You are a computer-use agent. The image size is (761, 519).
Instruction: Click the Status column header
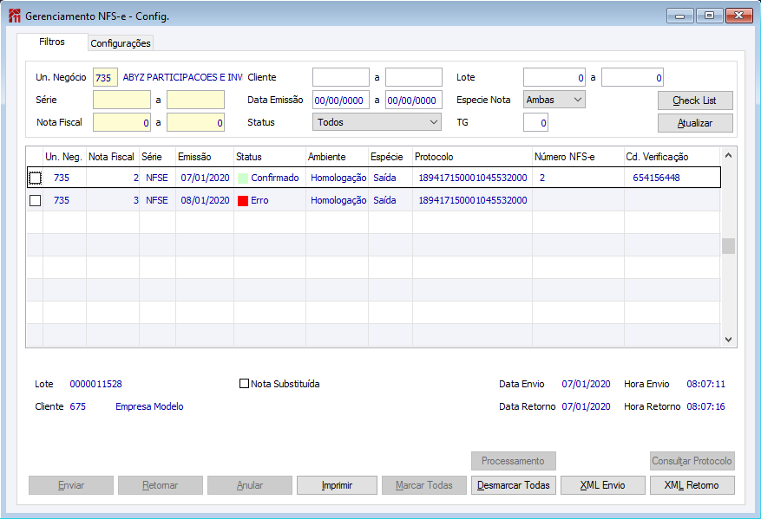coord(270,157)
